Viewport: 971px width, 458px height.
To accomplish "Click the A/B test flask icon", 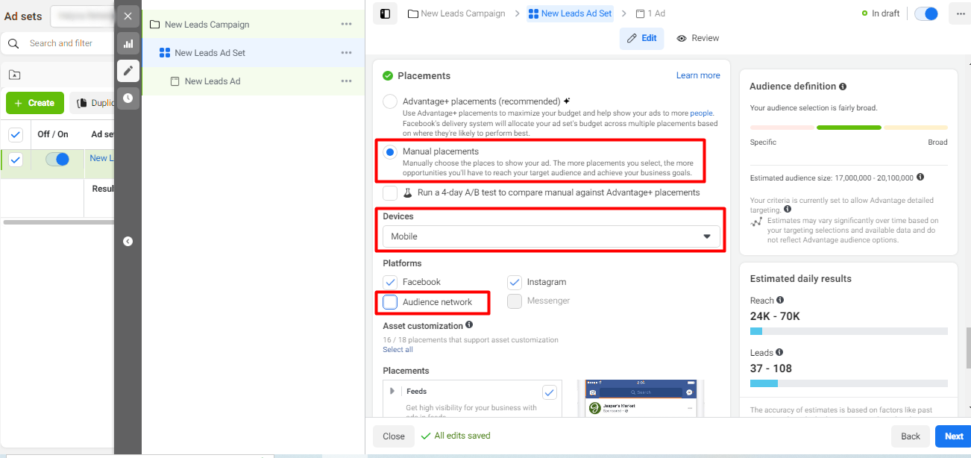I will (x=408, y=192).
